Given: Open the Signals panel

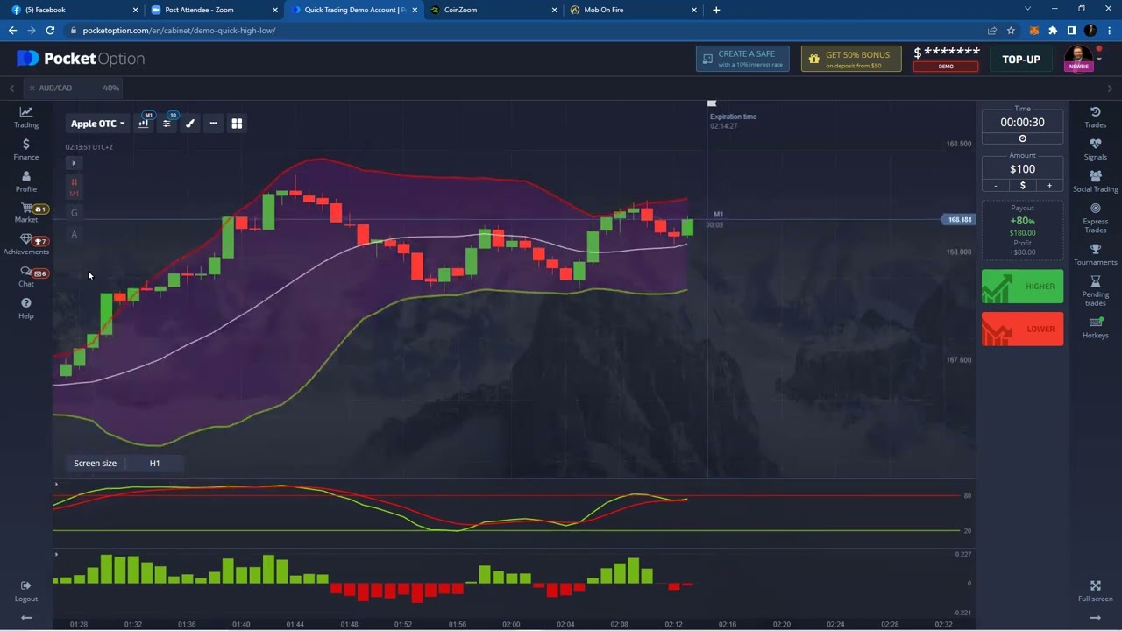Looking at the screenshot, I should click(x=1095, y=149).
